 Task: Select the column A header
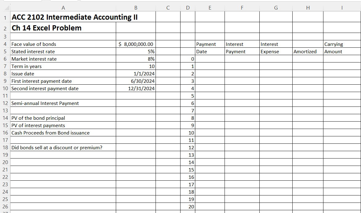(x=63, y=7)
